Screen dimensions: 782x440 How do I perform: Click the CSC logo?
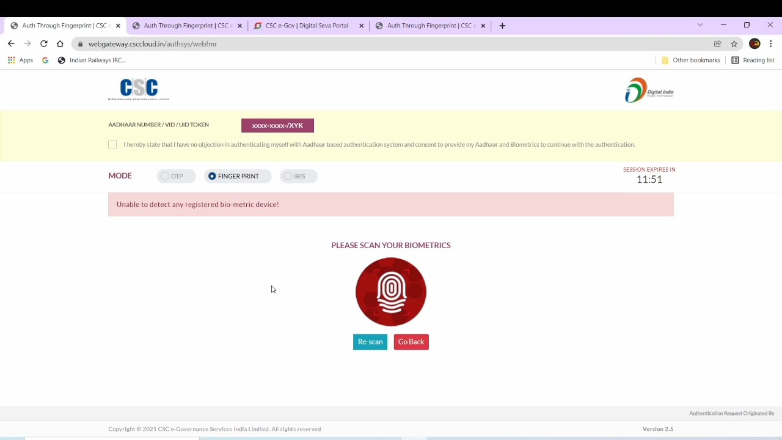(139, 89)
